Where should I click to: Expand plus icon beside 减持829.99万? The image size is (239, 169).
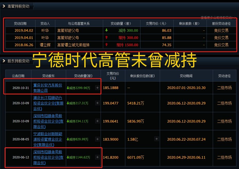pyautogui.click(x=97, y=139)
